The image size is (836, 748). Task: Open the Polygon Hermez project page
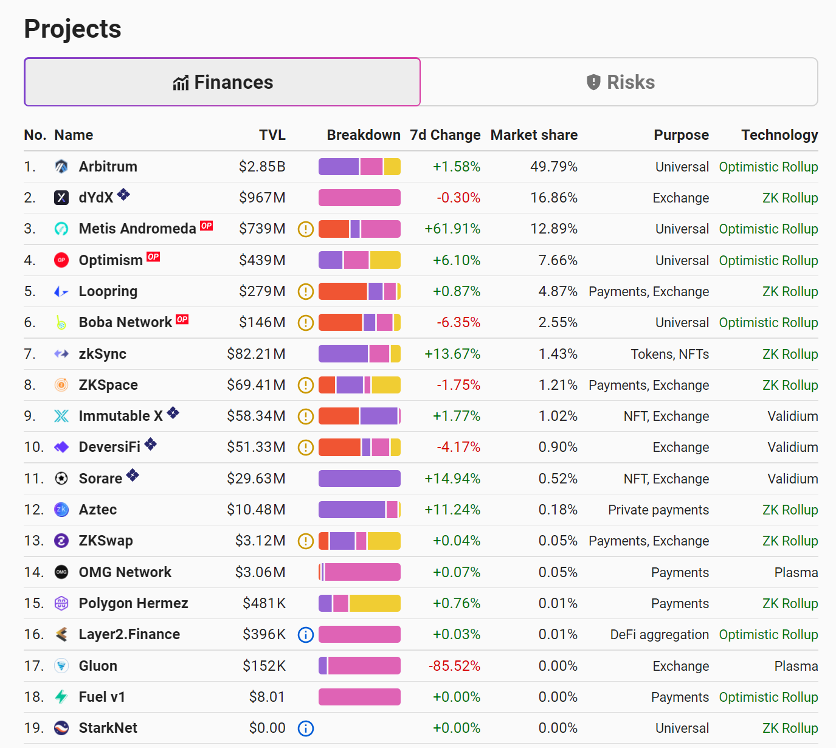pos(134,603)
